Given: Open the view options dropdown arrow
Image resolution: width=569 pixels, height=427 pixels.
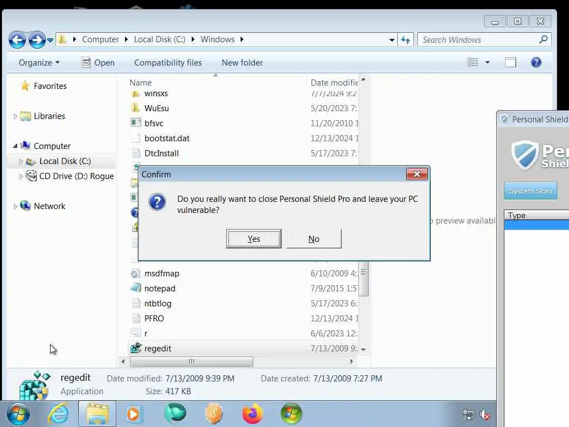Looking at the screenshot, I should (x=487, y=62).
